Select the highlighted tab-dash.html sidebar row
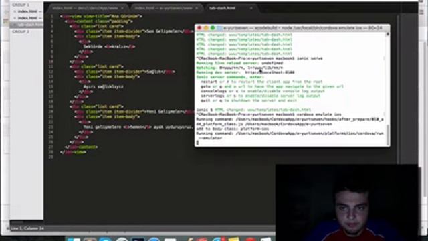Viewport: 428px width, 241px height. pos(27,25)
